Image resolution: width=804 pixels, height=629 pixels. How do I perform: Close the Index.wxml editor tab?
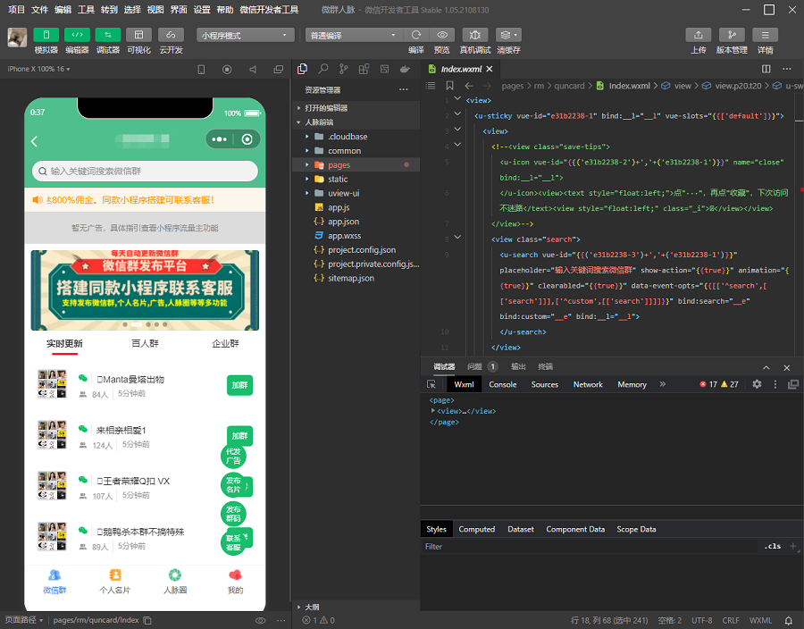tap(490, 69)
